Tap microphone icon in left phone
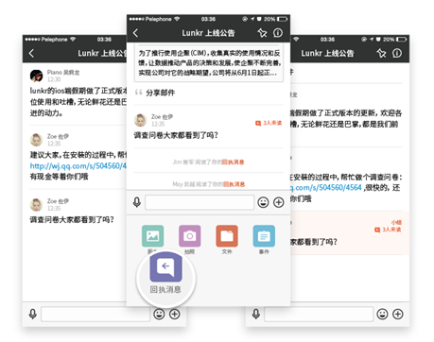 point(33,314)
